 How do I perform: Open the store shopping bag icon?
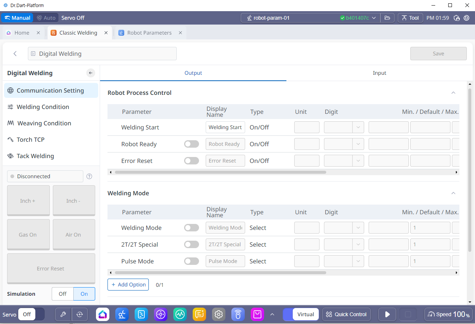tap(257, 314)
